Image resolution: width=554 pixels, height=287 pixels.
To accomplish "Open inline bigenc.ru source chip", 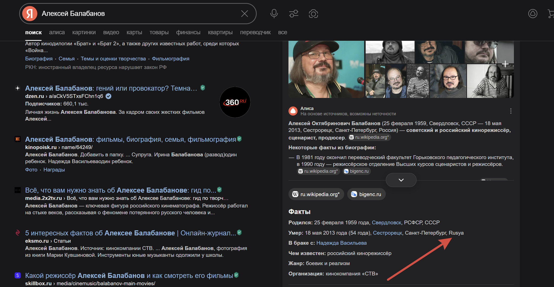I will (x=356, y=171).
